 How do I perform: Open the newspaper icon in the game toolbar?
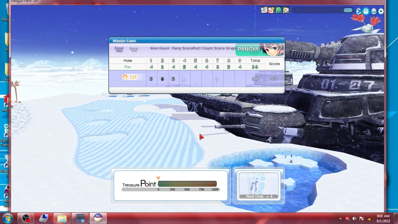264,10
